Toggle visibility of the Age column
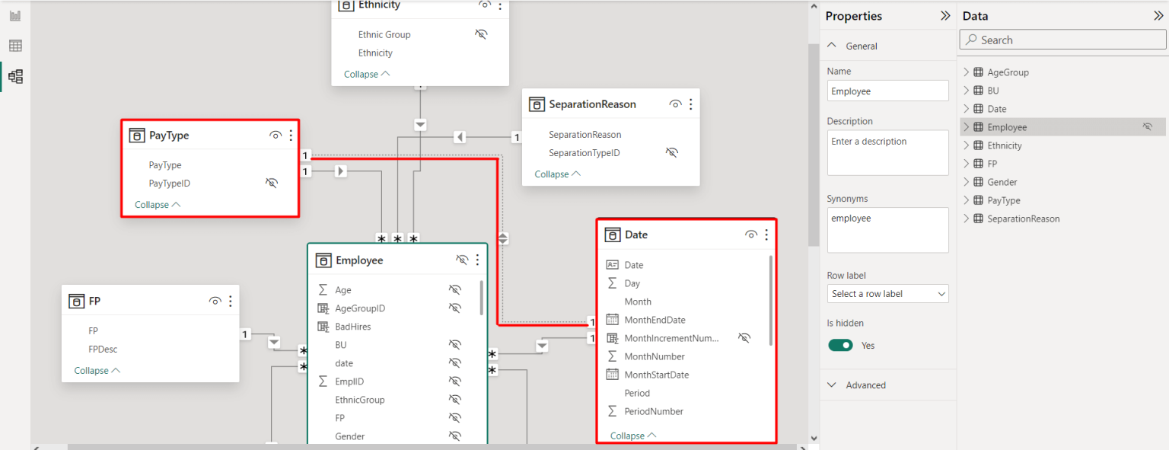This screenshot has width=1169, height=450. click(454, 289)
